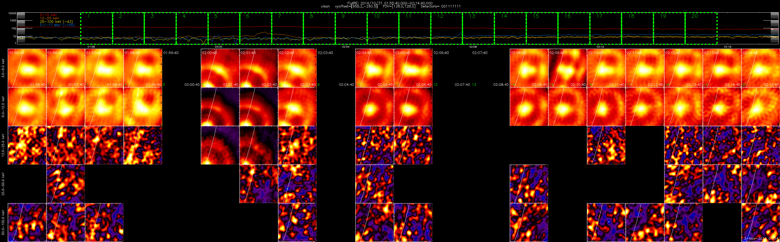Select the 25–50 keV image at 02:08:40

[x=529, y=184]
